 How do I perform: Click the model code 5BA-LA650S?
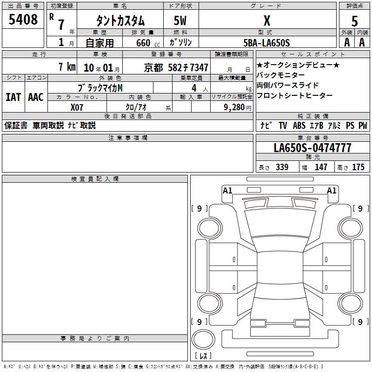266,43
